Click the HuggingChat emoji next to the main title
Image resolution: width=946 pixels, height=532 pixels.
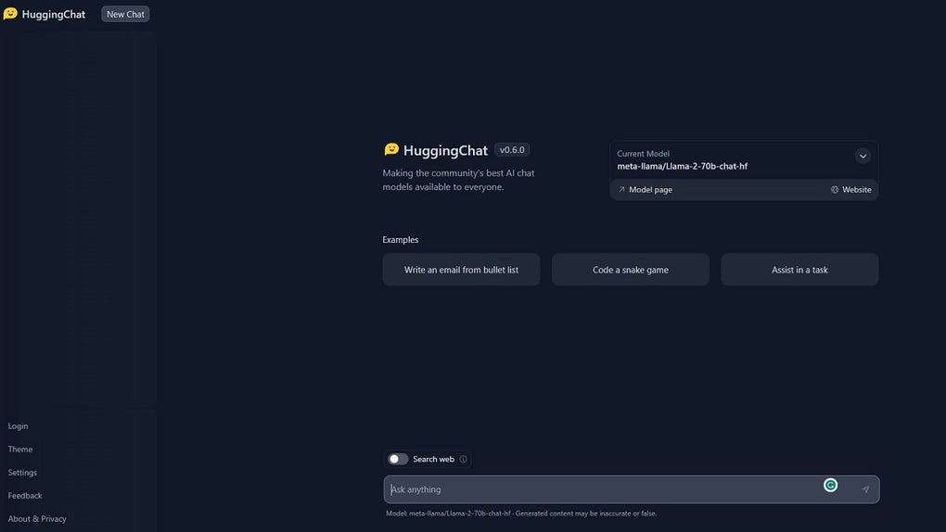pyautogui.click(x=391, y=149)
